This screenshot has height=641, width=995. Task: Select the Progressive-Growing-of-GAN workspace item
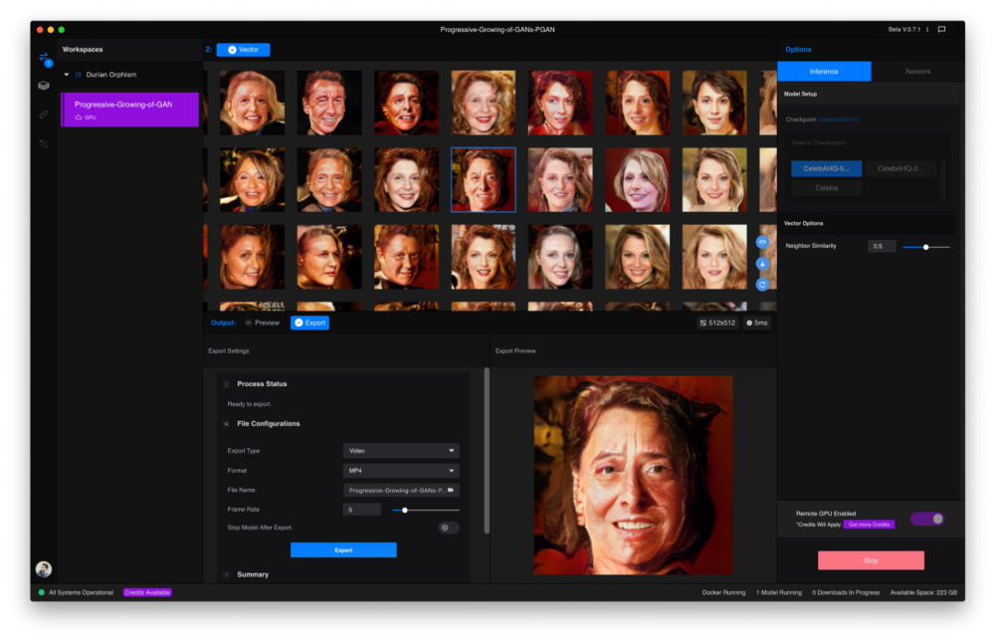[130, 109]
